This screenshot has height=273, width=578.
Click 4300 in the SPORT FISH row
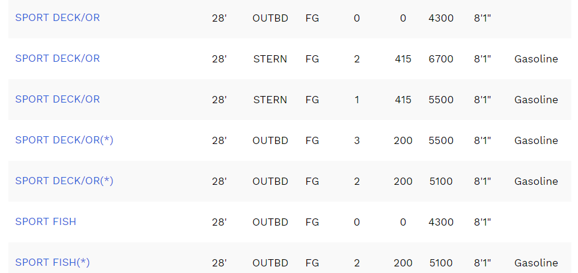[441, 222]
